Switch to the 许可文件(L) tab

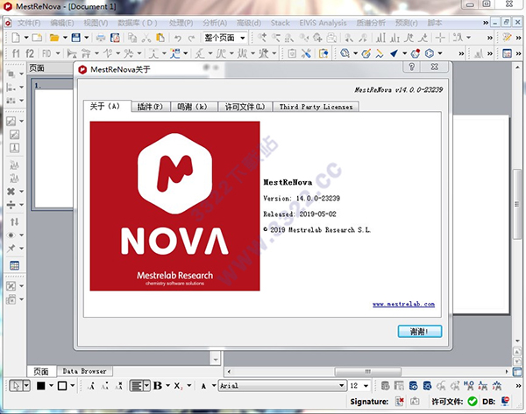click(x=245, y=107)
